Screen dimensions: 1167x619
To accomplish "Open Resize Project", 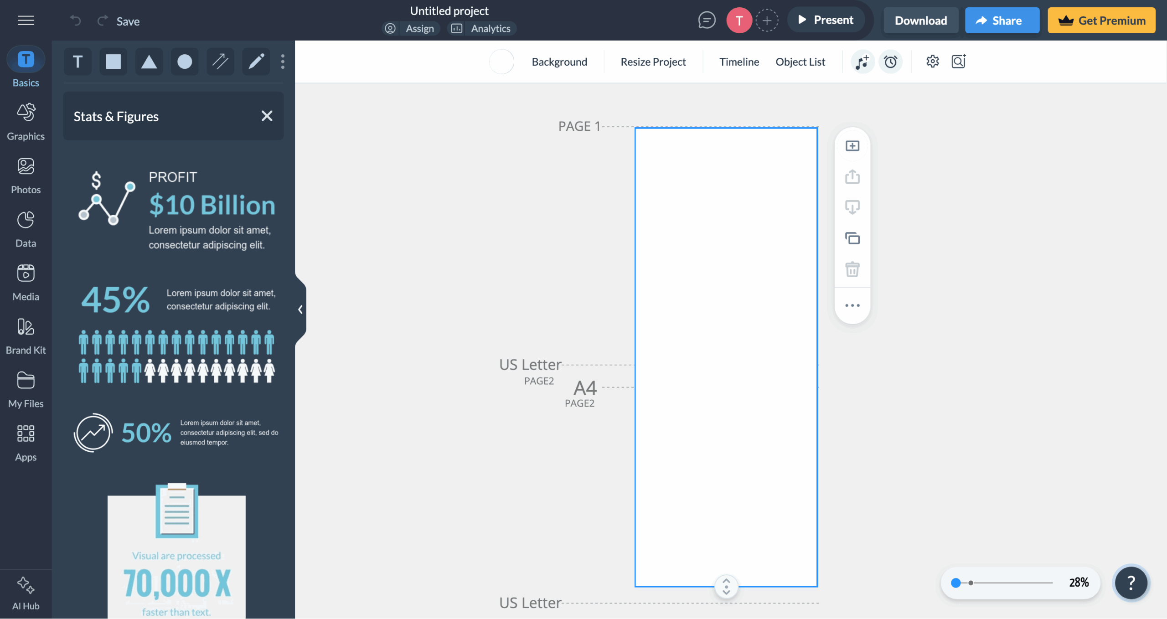I will click(x=653, y=62).
